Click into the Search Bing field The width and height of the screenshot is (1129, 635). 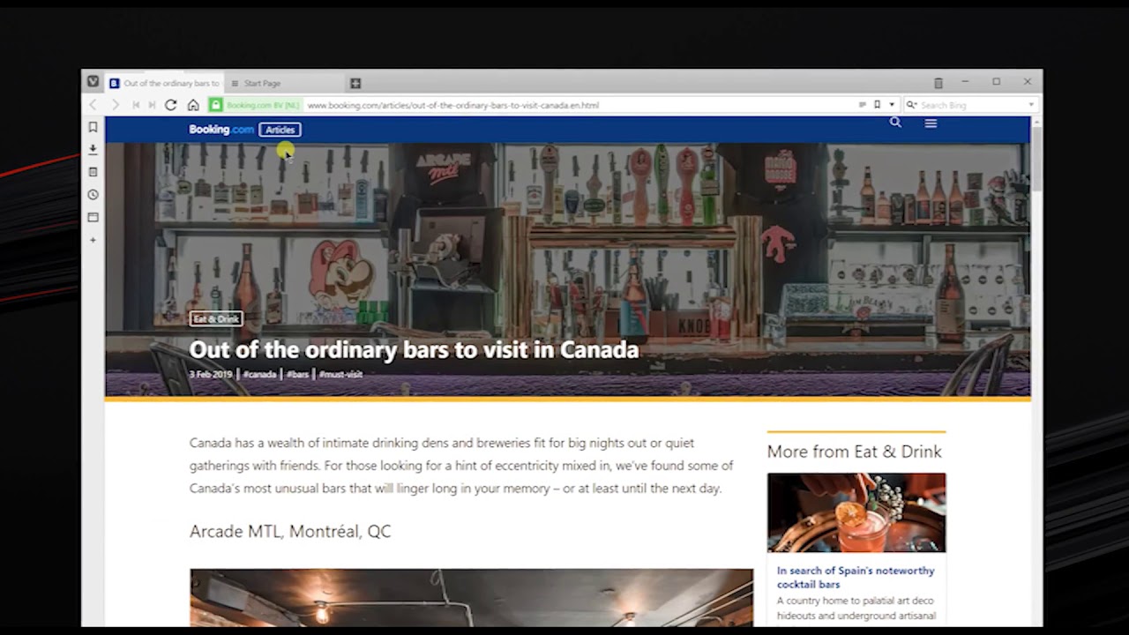click(x=970, y=105)
